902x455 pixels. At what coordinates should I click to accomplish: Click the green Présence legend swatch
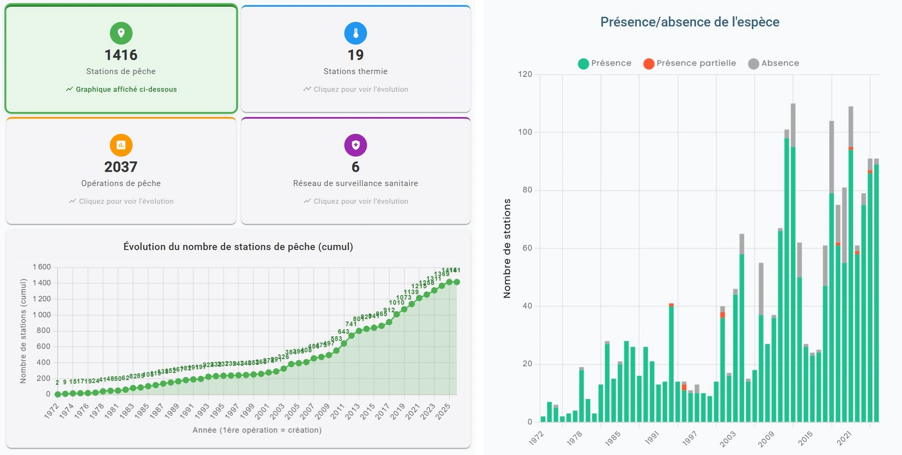click(583, 64)
